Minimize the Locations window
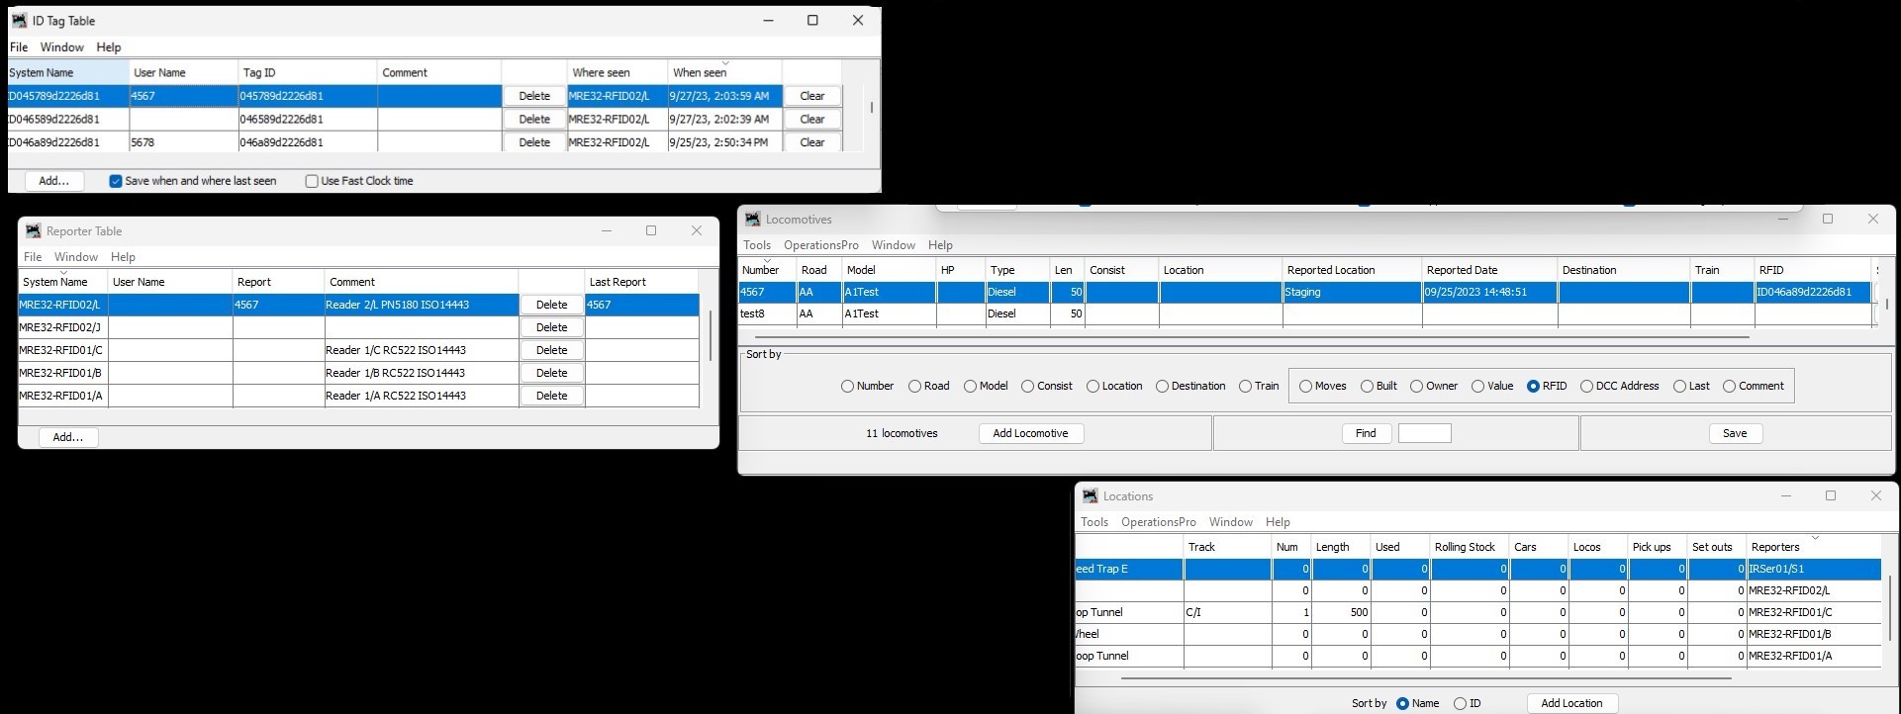Screen dimensions: 1901x714 1786,496
